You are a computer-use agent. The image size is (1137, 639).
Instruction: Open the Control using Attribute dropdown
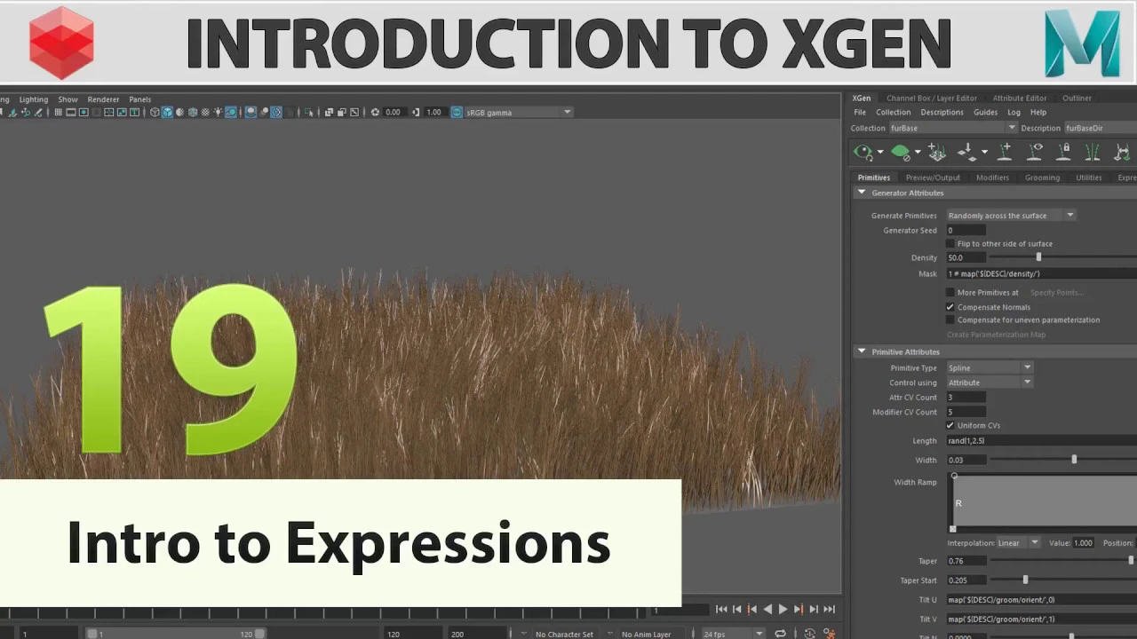point(990,383)
